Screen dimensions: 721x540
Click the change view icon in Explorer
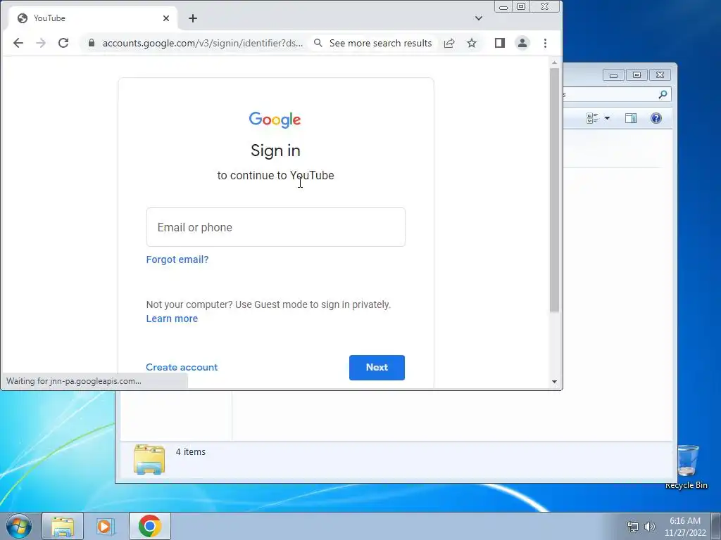tap(592, 118)
